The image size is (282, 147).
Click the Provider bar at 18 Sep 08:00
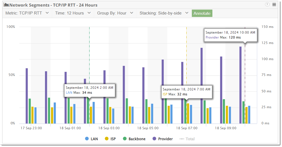tap(202, 86)
